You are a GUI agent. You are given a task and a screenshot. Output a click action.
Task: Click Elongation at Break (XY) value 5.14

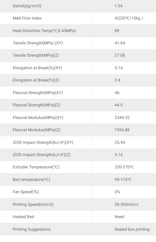point(119,68)
